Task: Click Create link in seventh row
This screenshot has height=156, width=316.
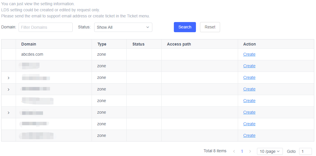Action: [249, 124]
